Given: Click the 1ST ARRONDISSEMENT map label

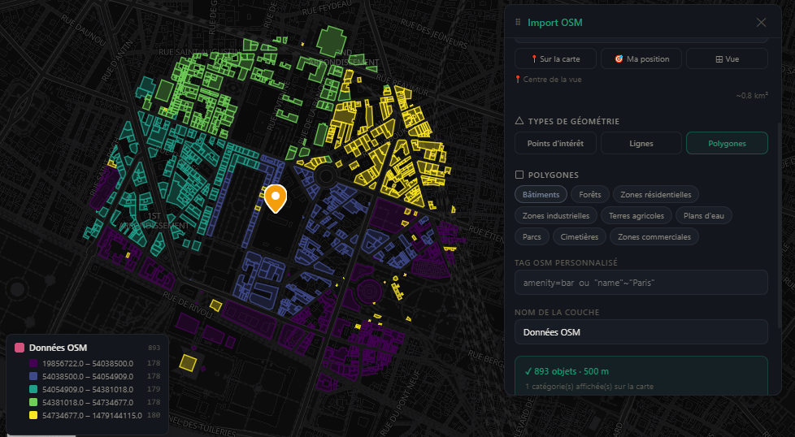Looking at the screenshot, I should (154, 221).
